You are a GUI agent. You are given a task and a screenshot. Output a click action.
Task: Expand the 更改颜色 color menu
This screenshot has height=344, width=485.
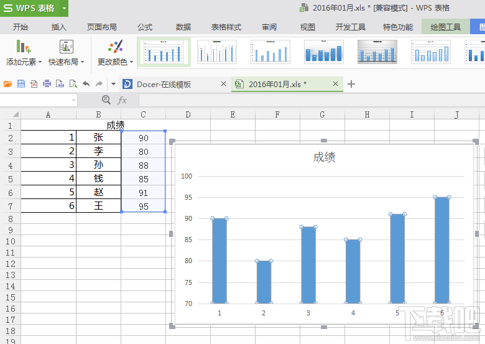[x=115, y=62]
